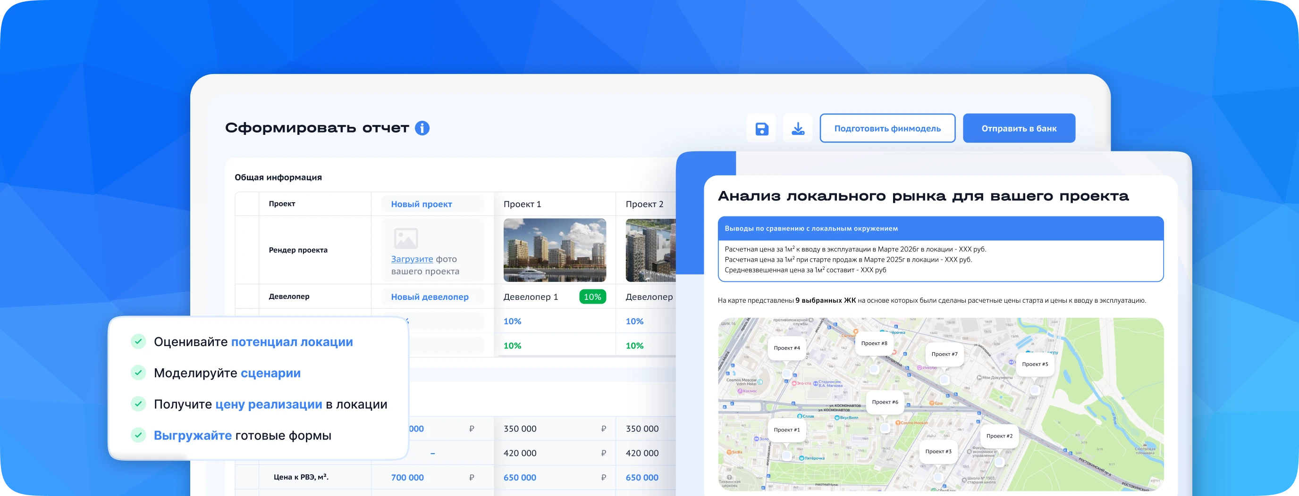Select the Проект #8 map marker
Viewport: 1299px width, 496px height.
[x=874, y=343]
